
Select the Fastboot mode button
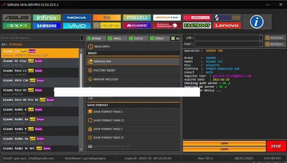197,26
